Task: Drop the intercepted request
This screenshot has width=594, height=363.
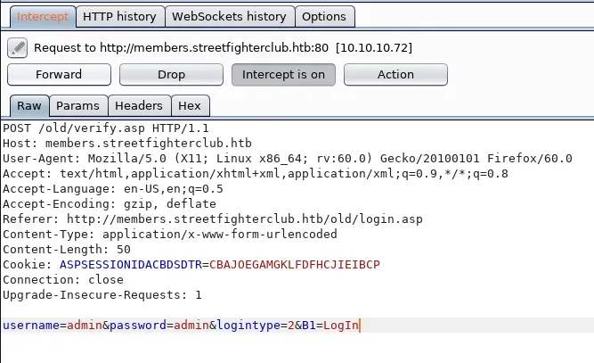Action: click(x=170, y=75)
